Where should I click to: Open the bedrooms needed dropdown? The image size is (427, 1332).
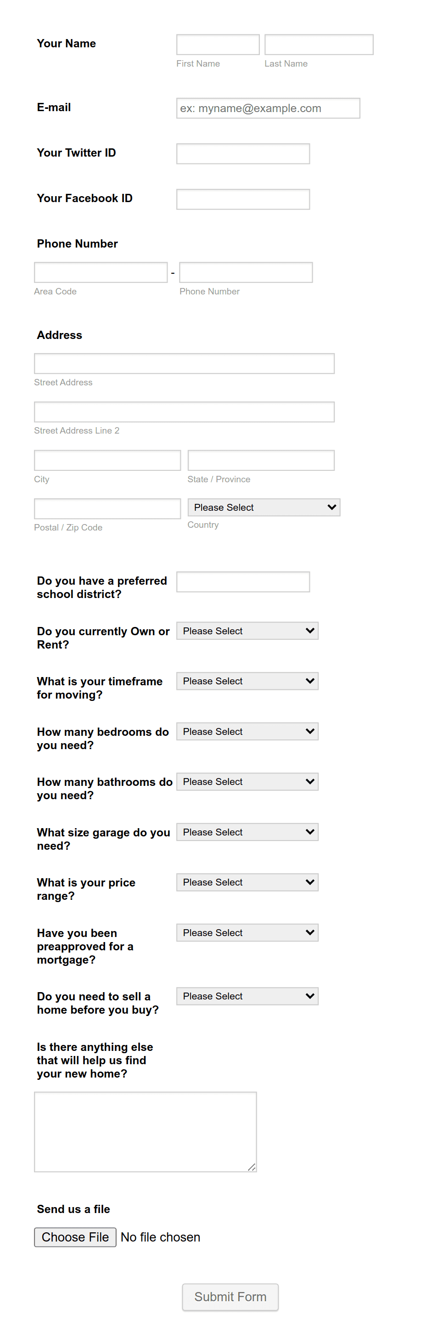(x=247, y=732)
